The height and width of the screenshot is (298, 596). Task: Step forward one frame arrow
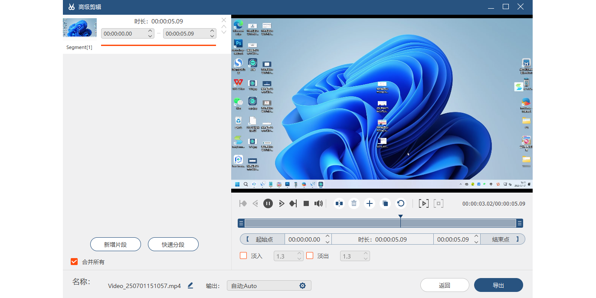click(x=281, y=203)
